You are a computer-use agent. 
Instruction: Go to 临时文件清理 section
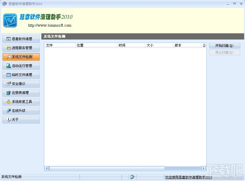coord(21,75)
